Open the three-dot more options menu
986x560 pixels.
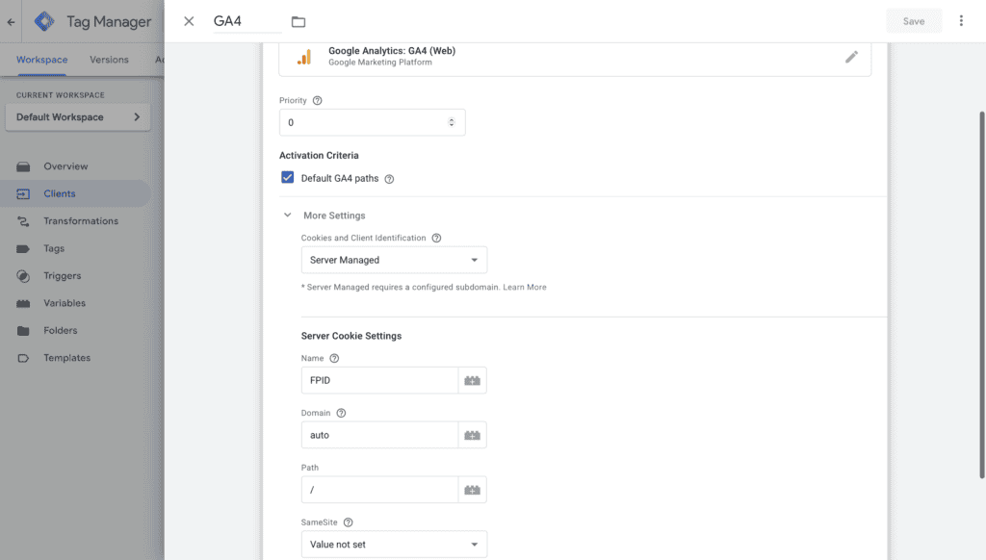point(961,21)
